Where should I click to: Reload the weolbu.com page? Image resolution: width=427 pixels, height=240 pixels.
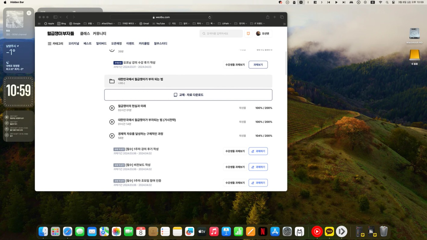(210, 17)
